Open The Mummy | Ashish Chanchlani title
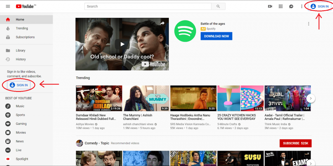333x166 pixels. (138, 117)
